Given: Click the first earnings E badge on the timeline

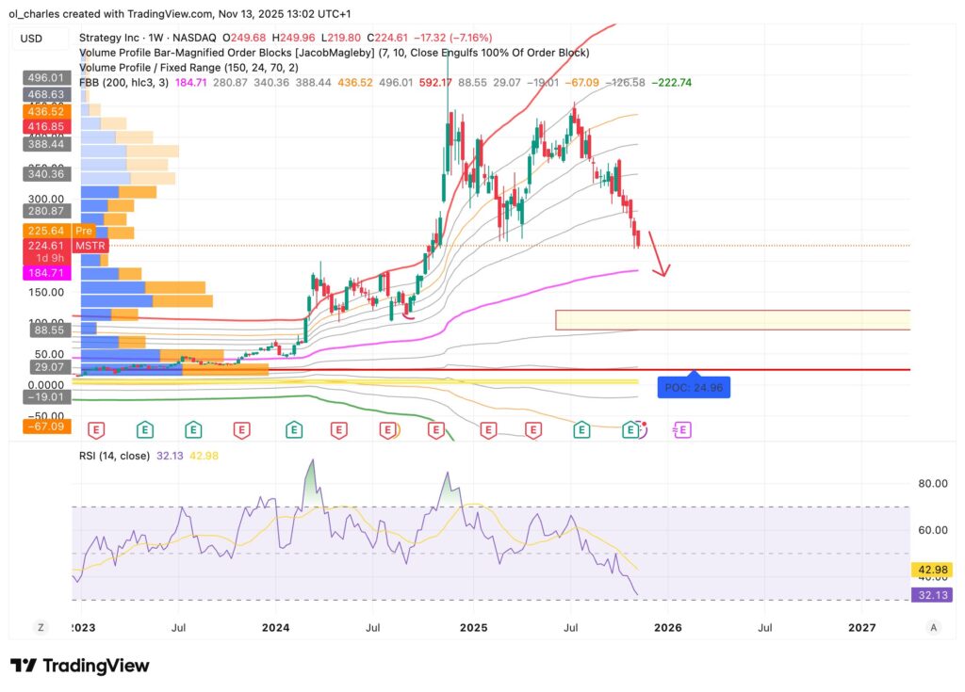Looking at the screenshot, I should [x=98, y=428].
